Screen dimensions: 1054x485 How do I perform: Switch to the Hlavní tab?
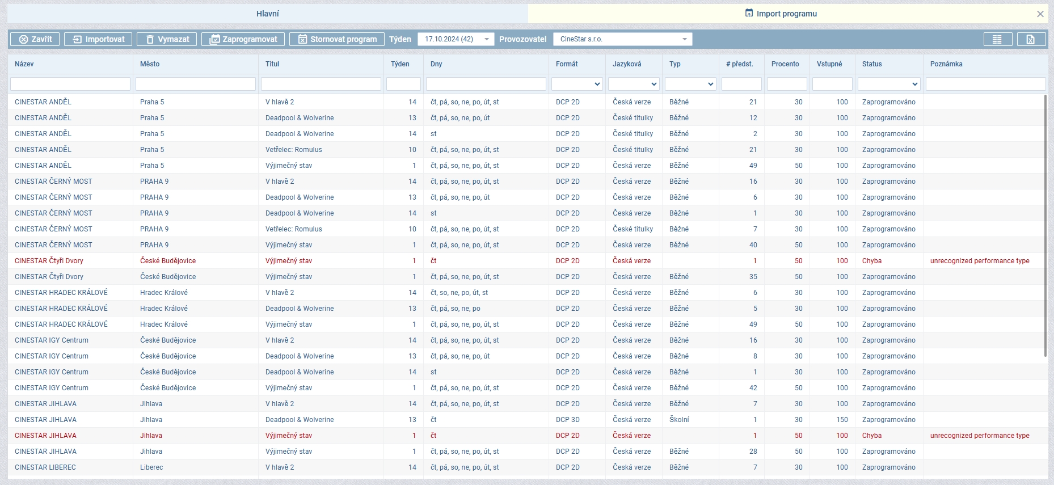[267, 14]
